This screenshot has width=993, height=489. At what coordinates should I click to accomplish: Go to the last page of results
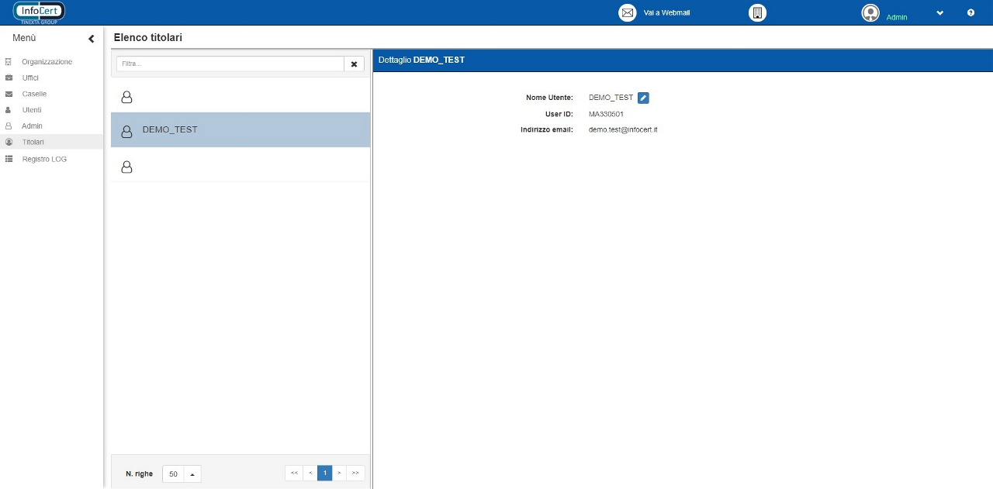coord(355,473)
